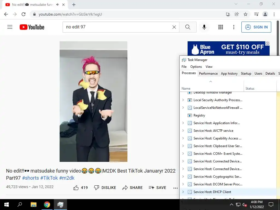280x210 pixels.
Task: Open YouTube settings three-dot menu
Action: coord(234,27)
